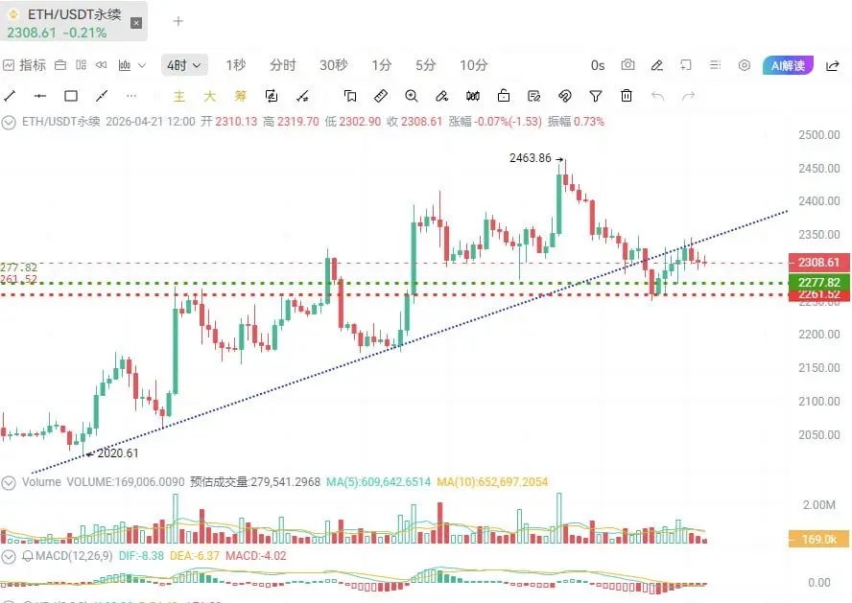Click the pencil edit icon in top toolbar

tap(657, 65)
